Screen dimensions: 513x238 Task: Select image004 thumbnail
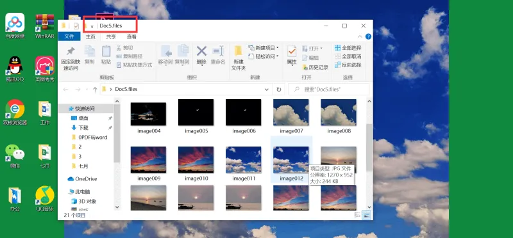tap(148, 114)
